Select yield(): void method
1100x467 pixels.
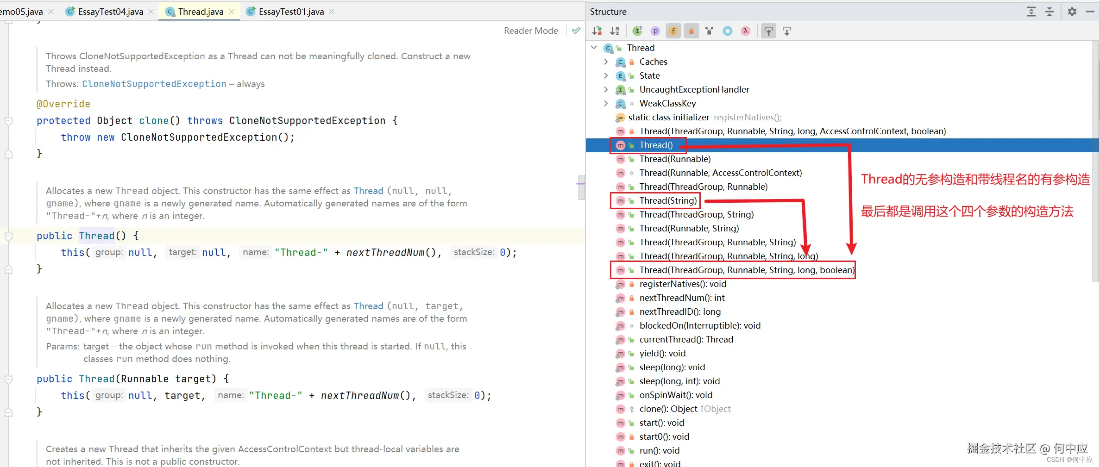[x=662, y=353]
